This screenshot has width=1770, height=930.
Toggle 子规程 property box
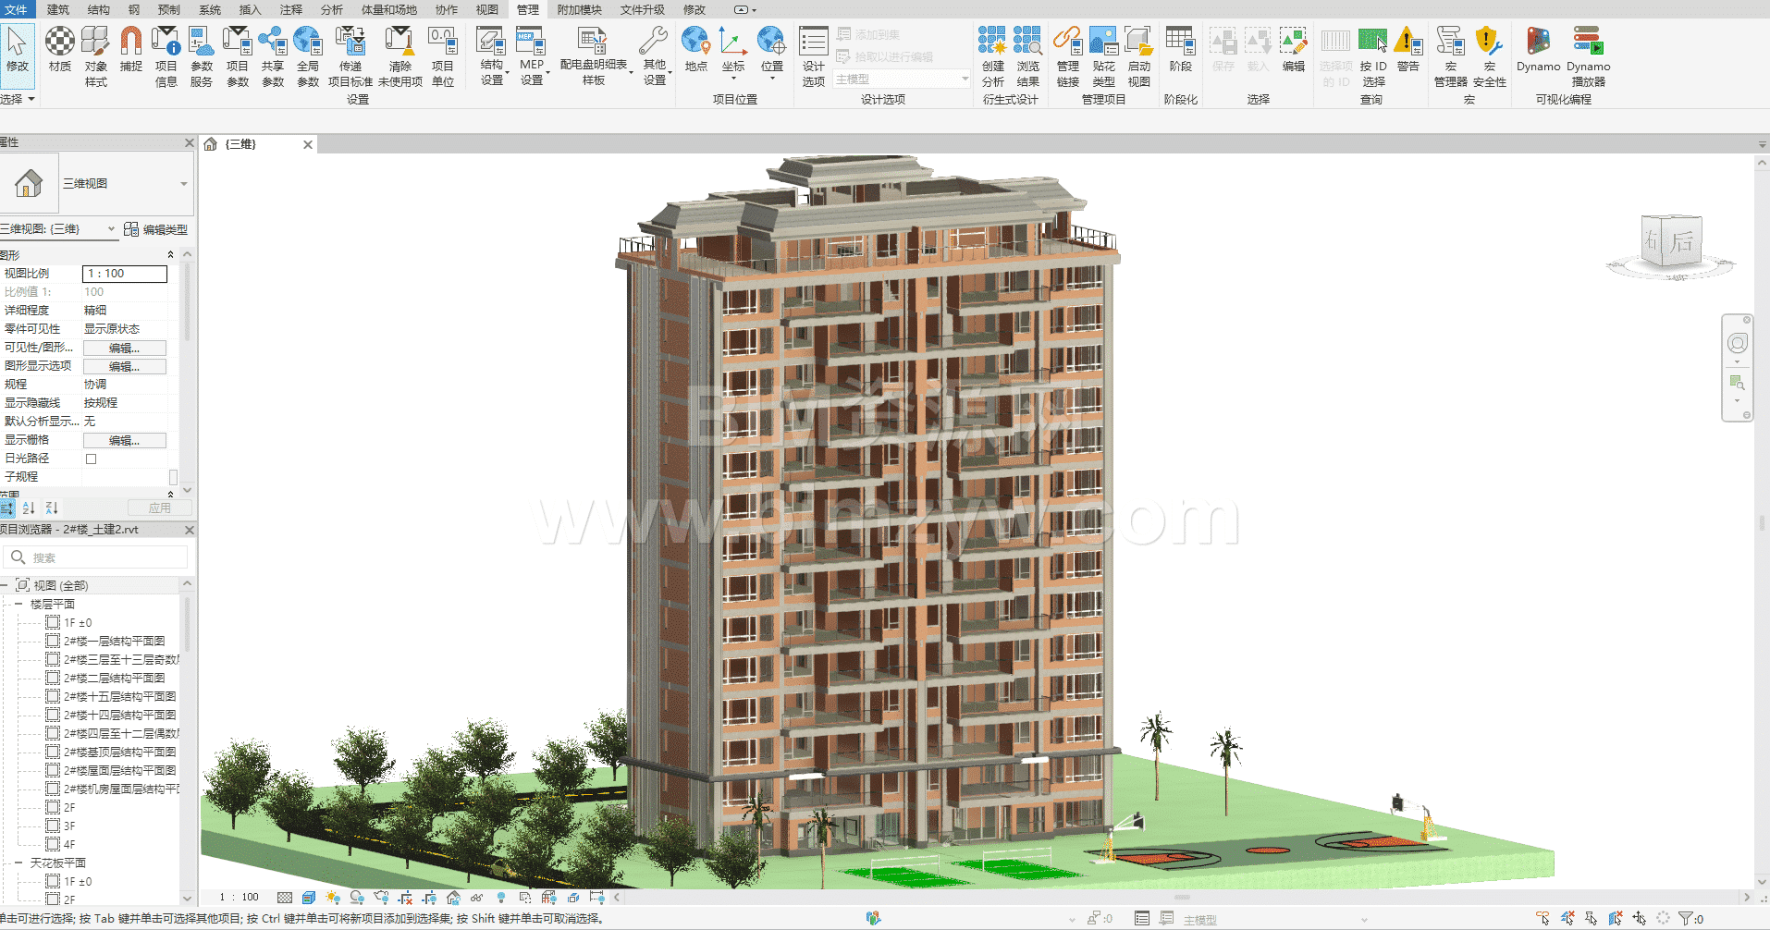pos(173,477)
